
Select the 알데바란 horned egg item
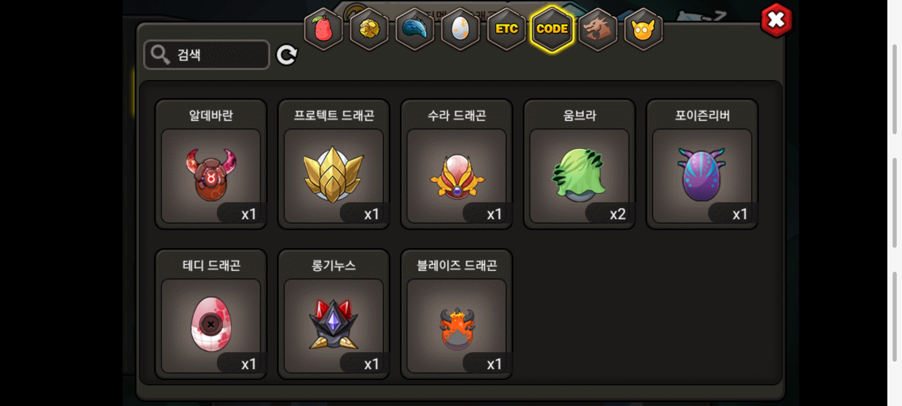tap(211, 164)
